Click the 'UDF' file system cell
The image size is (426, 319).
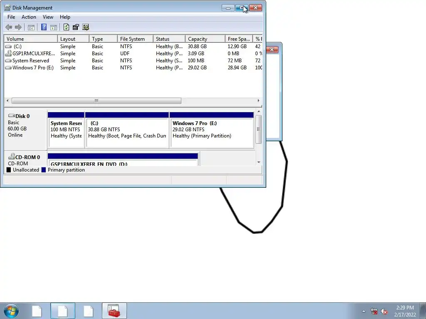point(125,54)
